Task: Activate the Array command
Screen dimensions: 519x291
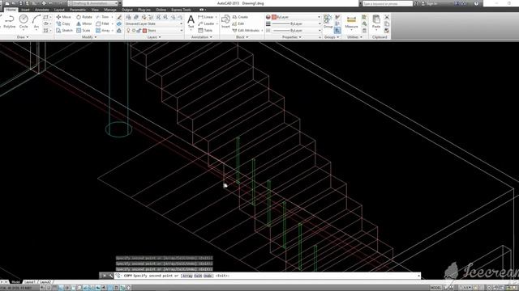Action: (x=103, y=31)
